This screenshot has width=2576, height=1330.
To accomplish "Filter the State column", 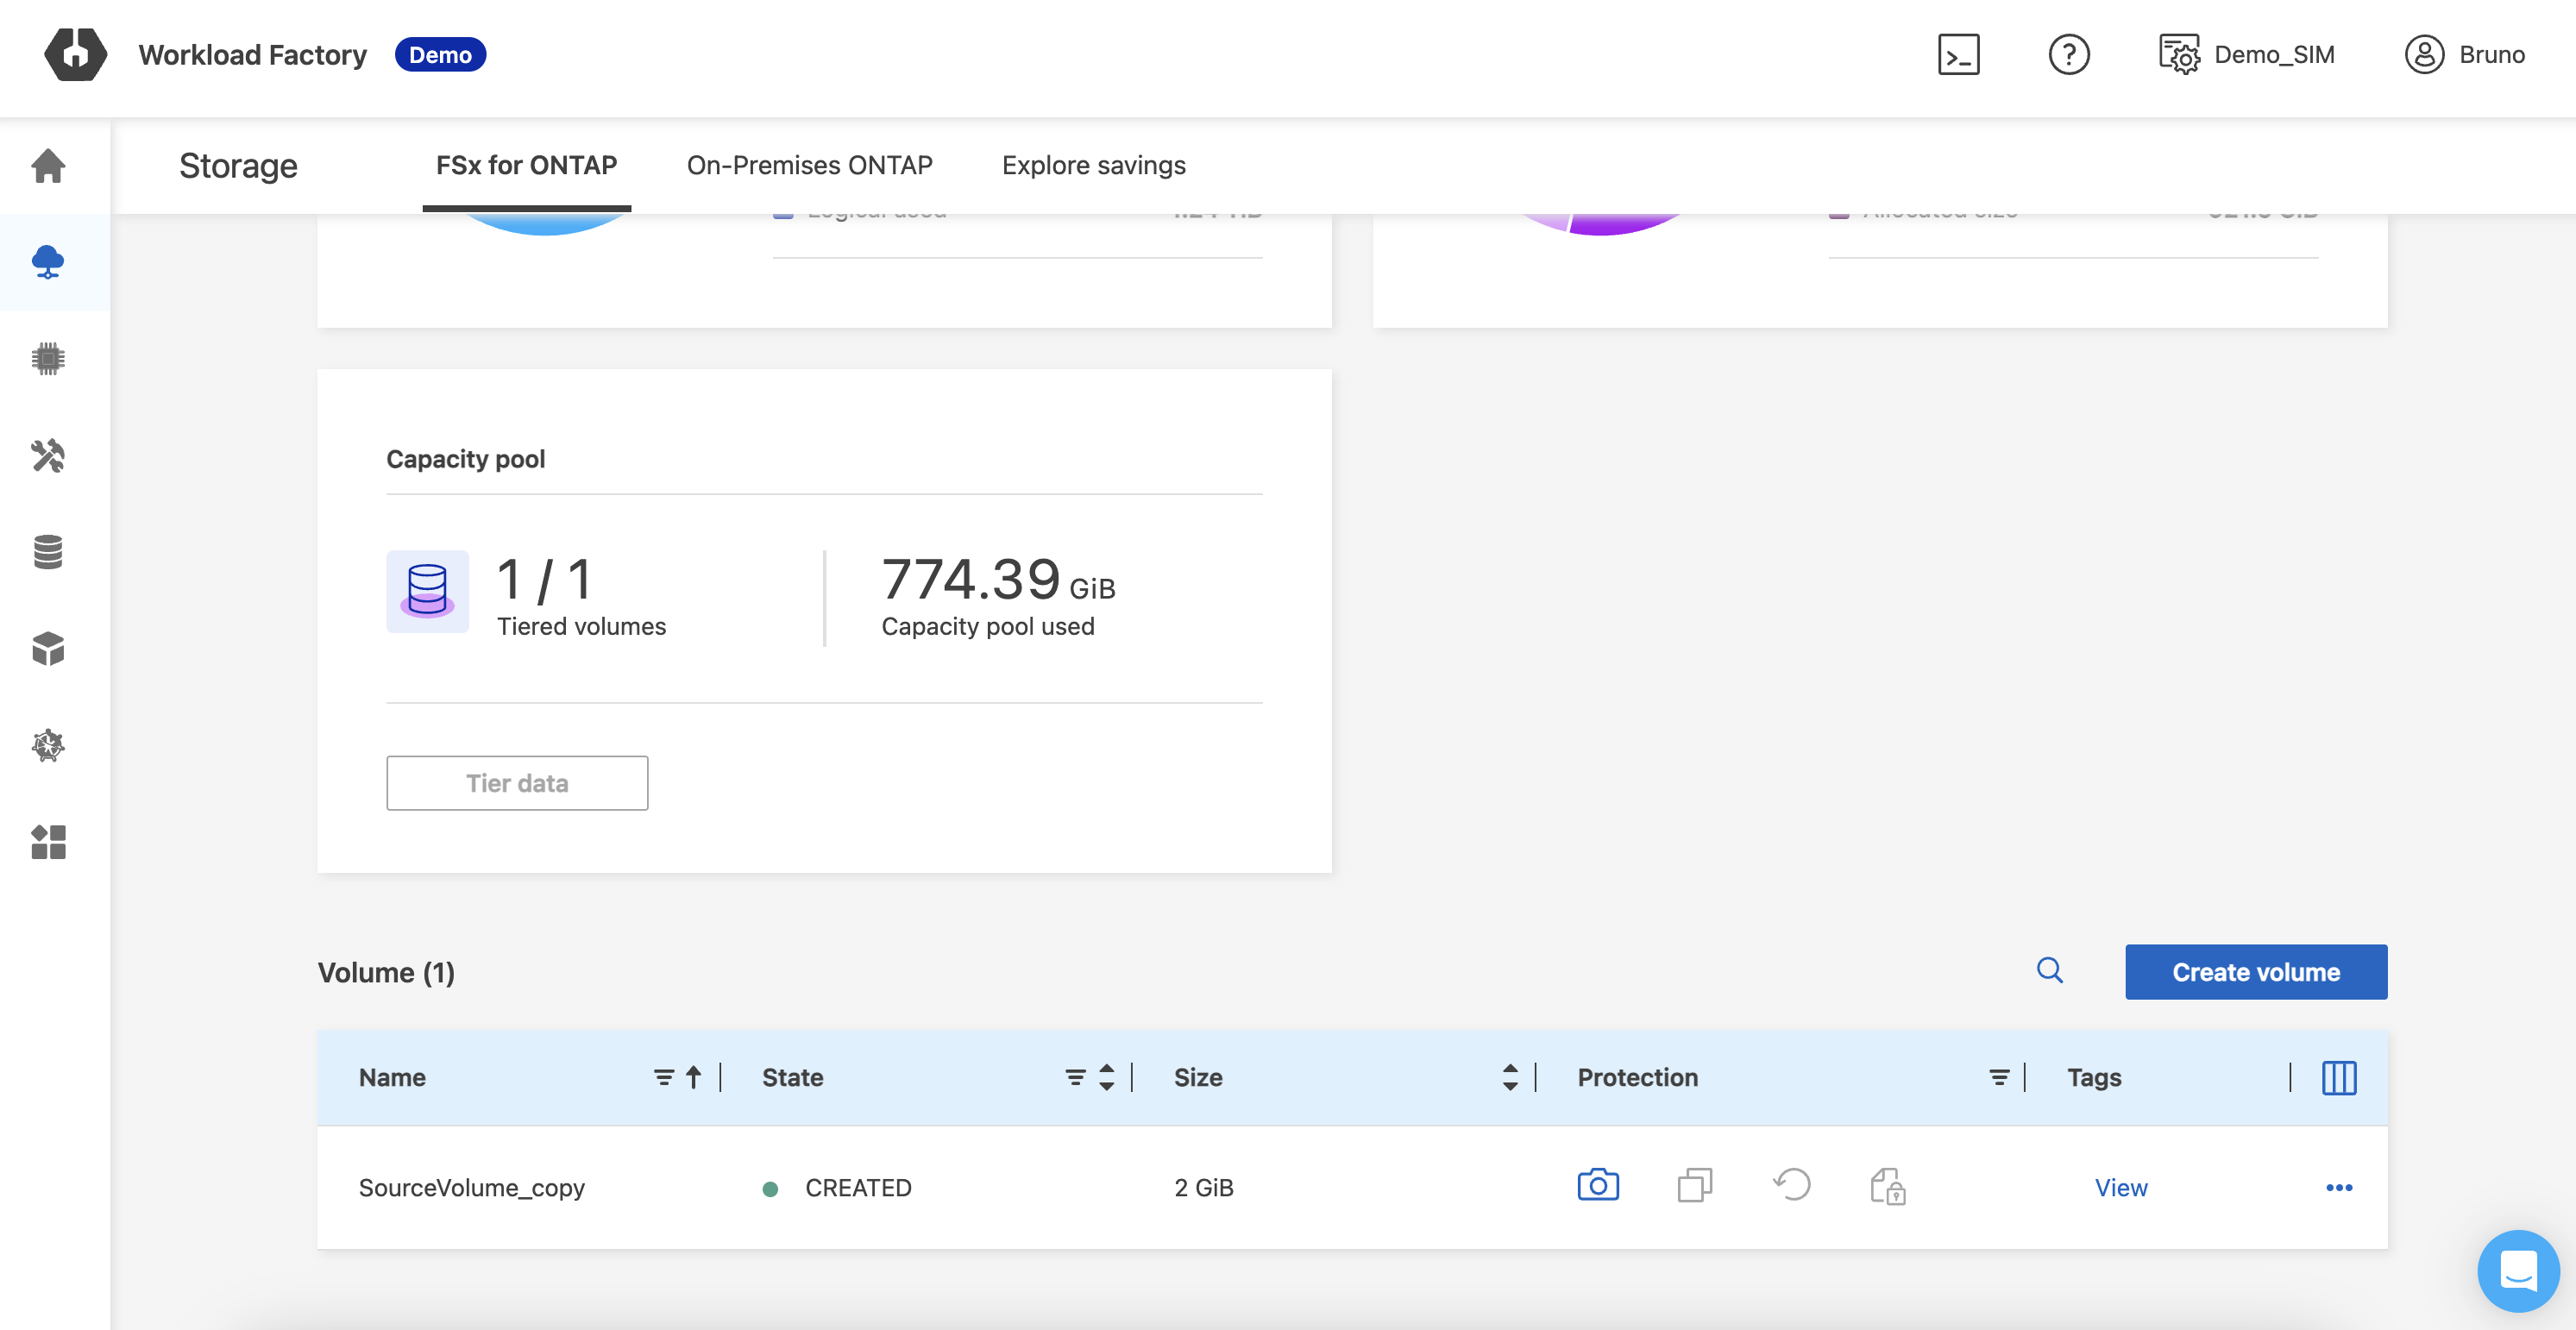I will point(1074,1077).
